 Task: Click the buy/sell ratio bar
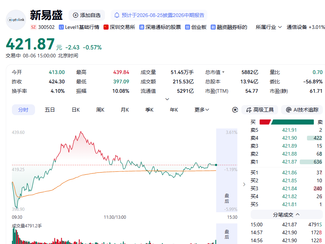[x=287, y=122]
